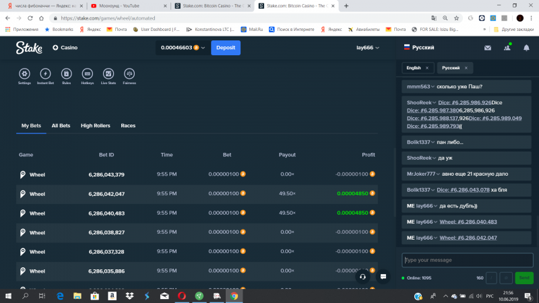539x303 pixels.
Task: Open bet ID 6,286,038,827 row
Action: (x=197, y=232)
